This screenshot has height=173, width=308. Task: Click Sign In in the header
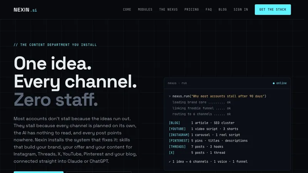[241, 9]
